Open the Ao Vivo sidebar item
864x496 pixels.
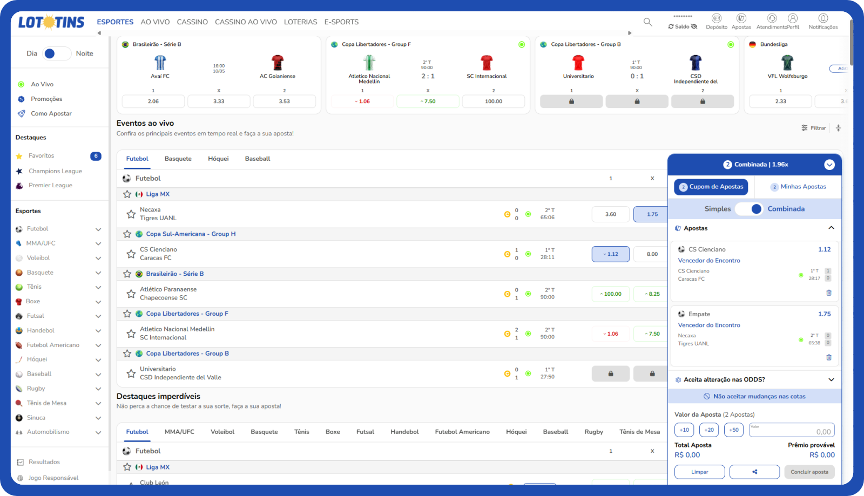[42, 84]
